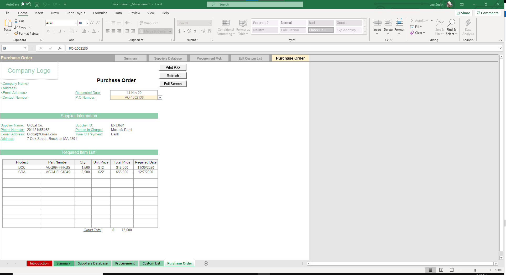Switch to Normal view in status bar
Image resolution: width=506 pixels, height=275 pixels.
(x=431, y=270)
